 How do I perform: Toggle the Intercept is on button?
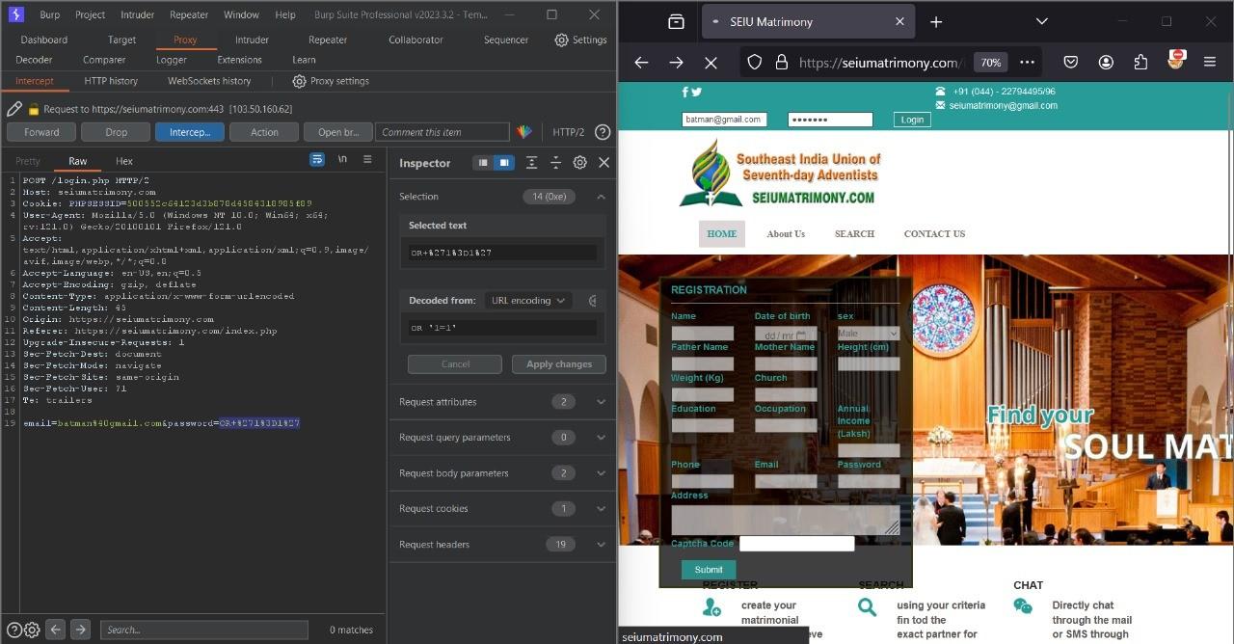[190, 132]
